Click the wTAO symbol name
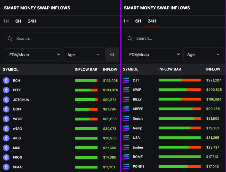This screenshot has height=172, width=226. (18, 129)
